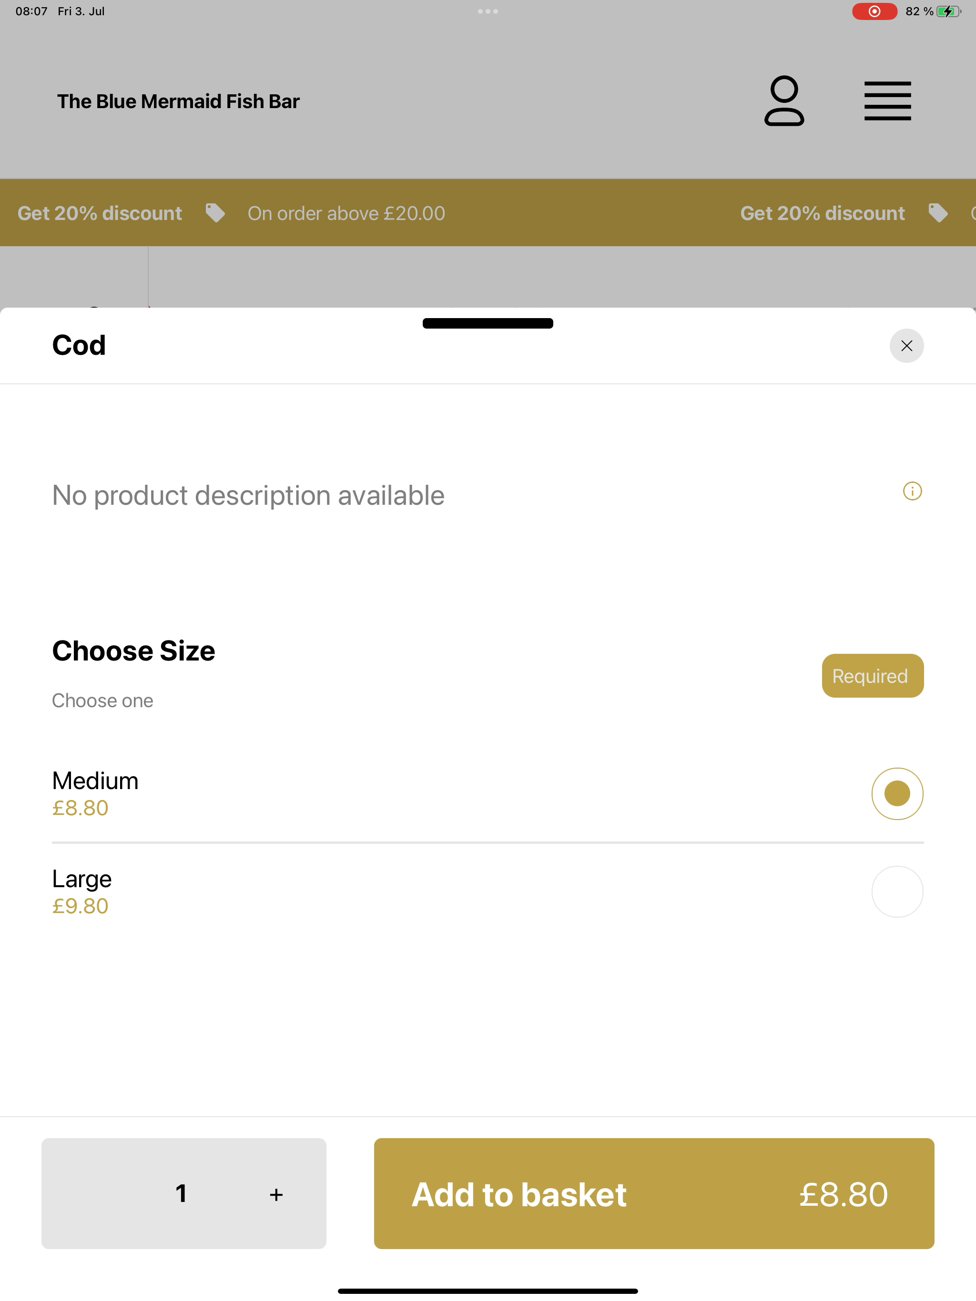Open the hamburger menu
The image size is (976, 1301).
[888, 101]
